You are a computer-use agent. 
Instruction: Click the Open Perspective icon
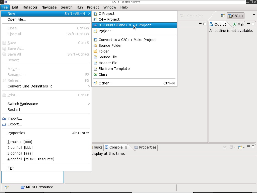click(223, 16)
